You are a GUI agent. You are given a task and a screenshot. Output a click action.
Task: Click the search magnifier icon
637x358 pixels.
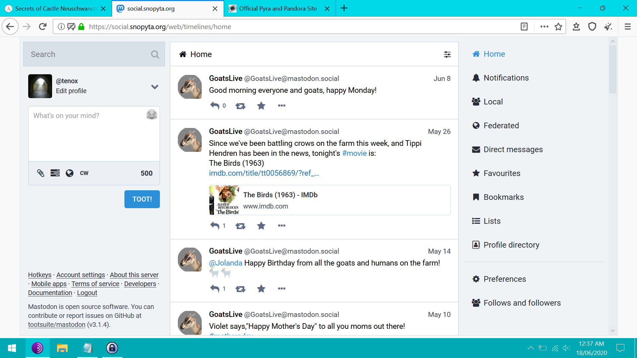[x=155, y=54]
